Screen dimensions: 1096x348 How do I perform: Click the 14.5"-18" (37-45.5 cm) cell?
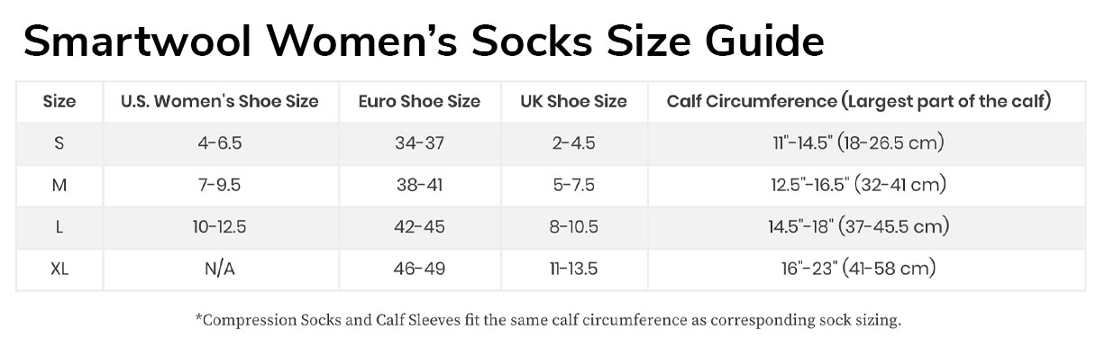coord(859,227)
